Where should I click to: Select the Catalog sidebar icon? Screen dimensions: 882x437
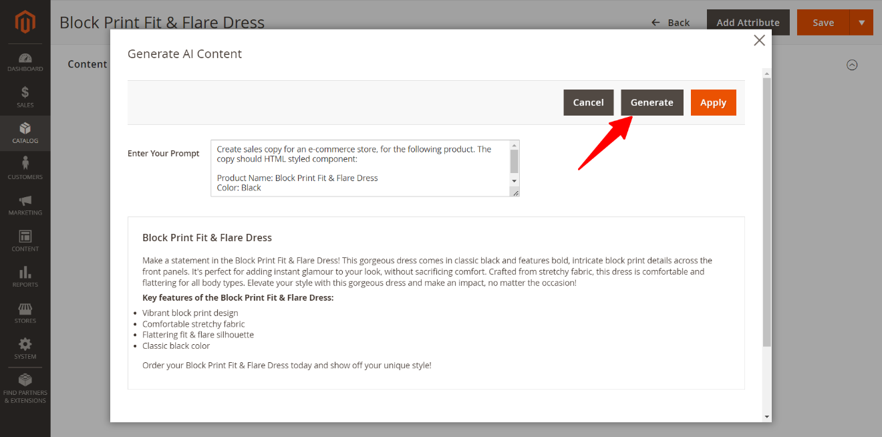pos(25,132)
